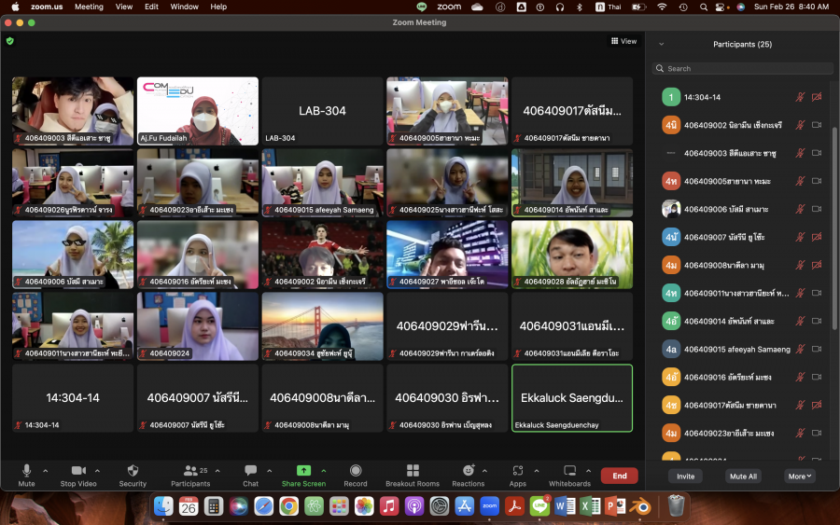840x525 pixels.
Task: Click the red End meeting button
Action: coord(620,476)
